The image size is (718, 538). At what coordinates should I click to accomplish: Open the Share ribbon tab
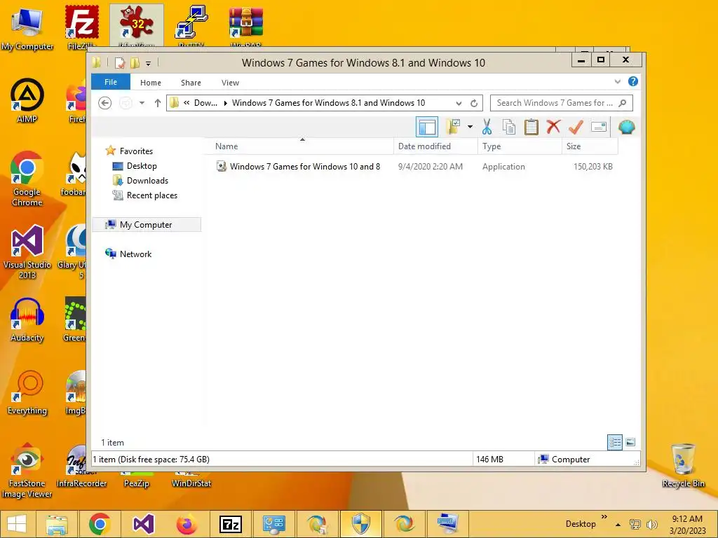(191, 83)
